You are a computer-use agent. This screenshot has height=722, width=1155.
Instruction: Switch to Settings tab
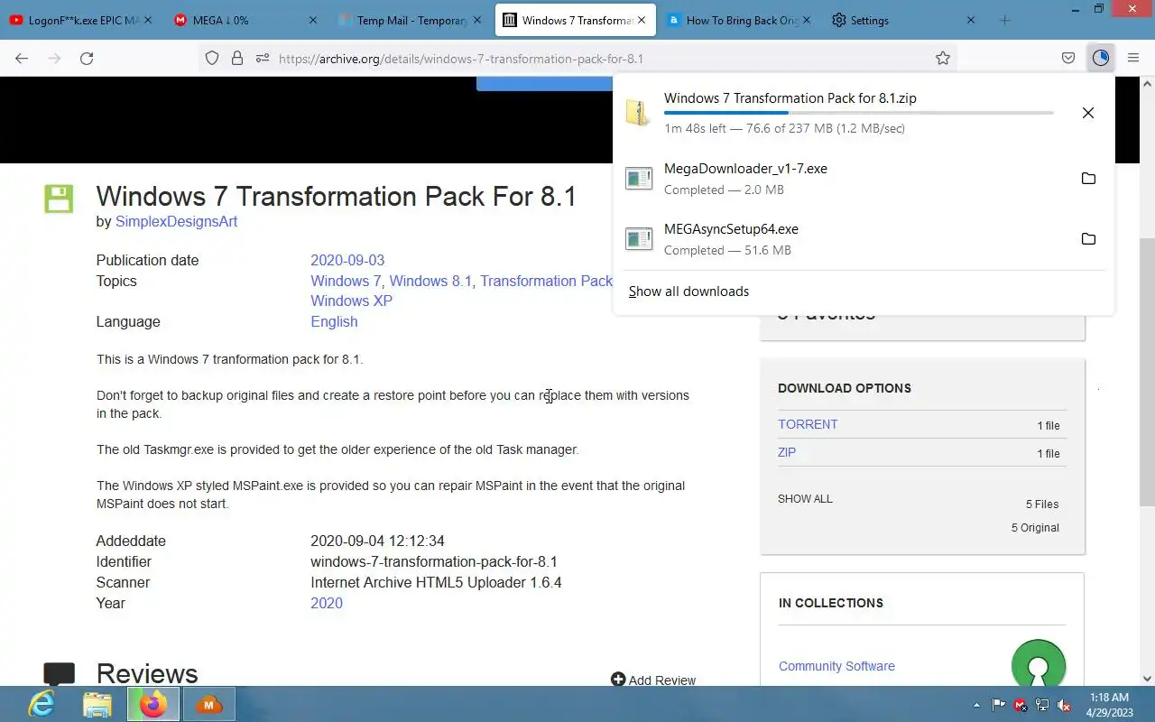tap(902, 20)
